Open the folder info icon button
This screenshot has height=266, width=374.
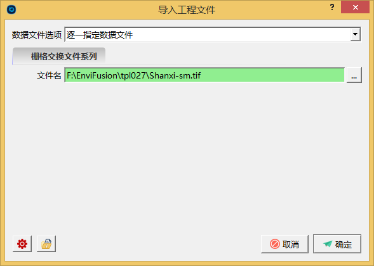(x=46, y=244)
